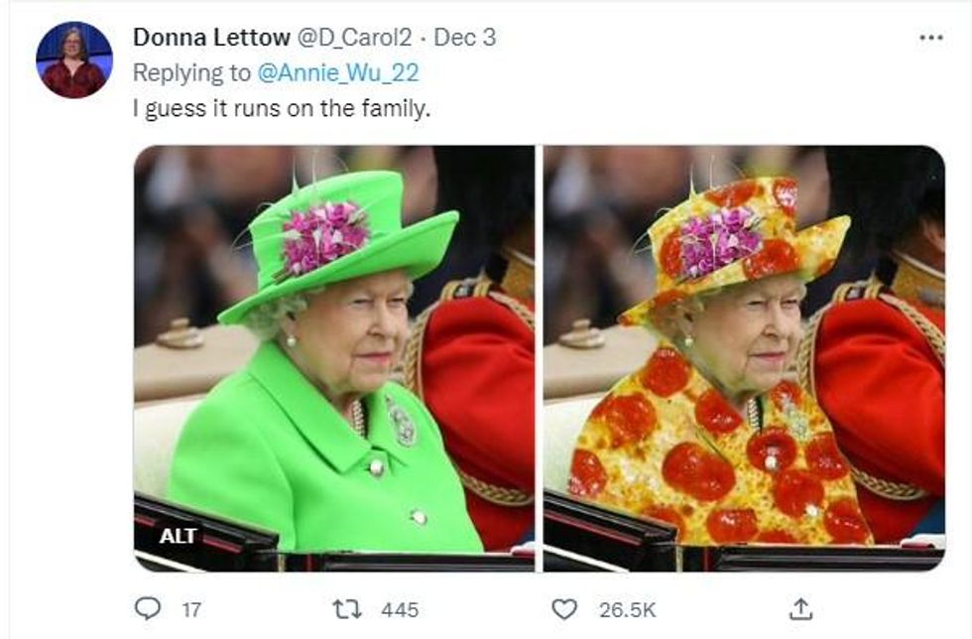Screen dimensions: 972x639
Task: Click Donna Lettow's profile avatar
Action: point(74,60)
